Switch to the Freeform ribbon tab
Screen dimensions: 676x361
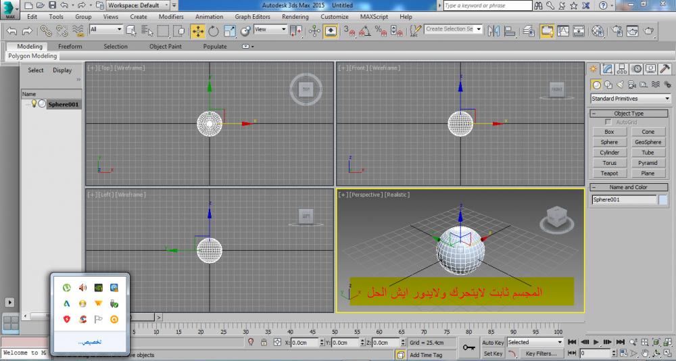[x=70, y=47]
